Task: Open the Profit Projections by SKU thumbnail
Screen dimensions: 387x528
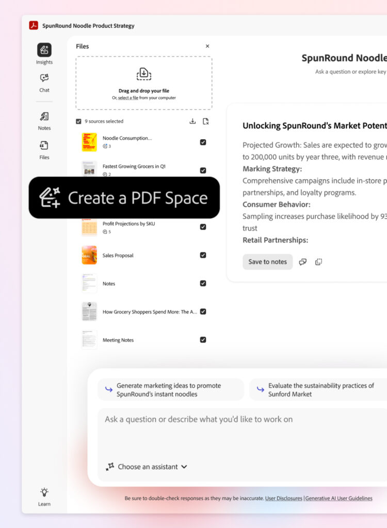Action: [89, 227]
